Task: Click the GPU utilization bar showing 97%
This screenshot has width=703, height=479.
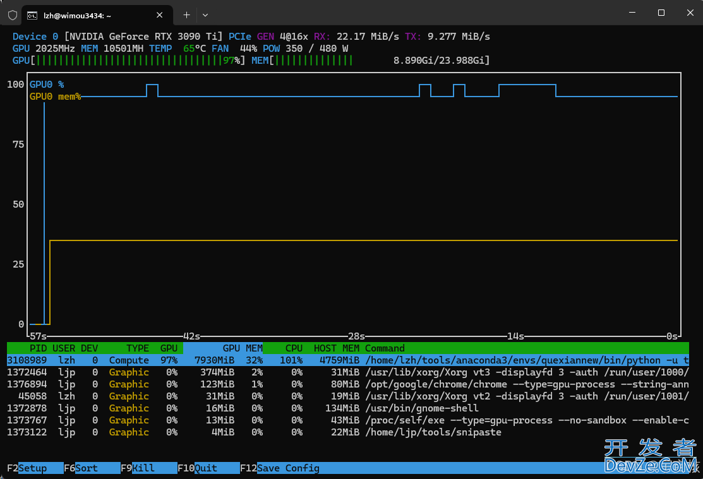Action: tap(129, 61)
